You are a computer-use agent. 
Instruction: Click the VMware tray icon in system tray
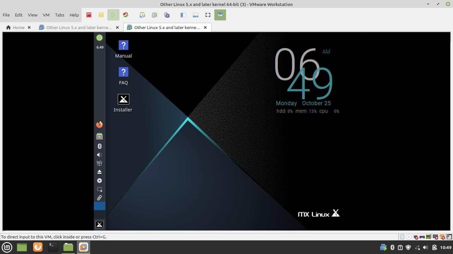tap(383, 247)
